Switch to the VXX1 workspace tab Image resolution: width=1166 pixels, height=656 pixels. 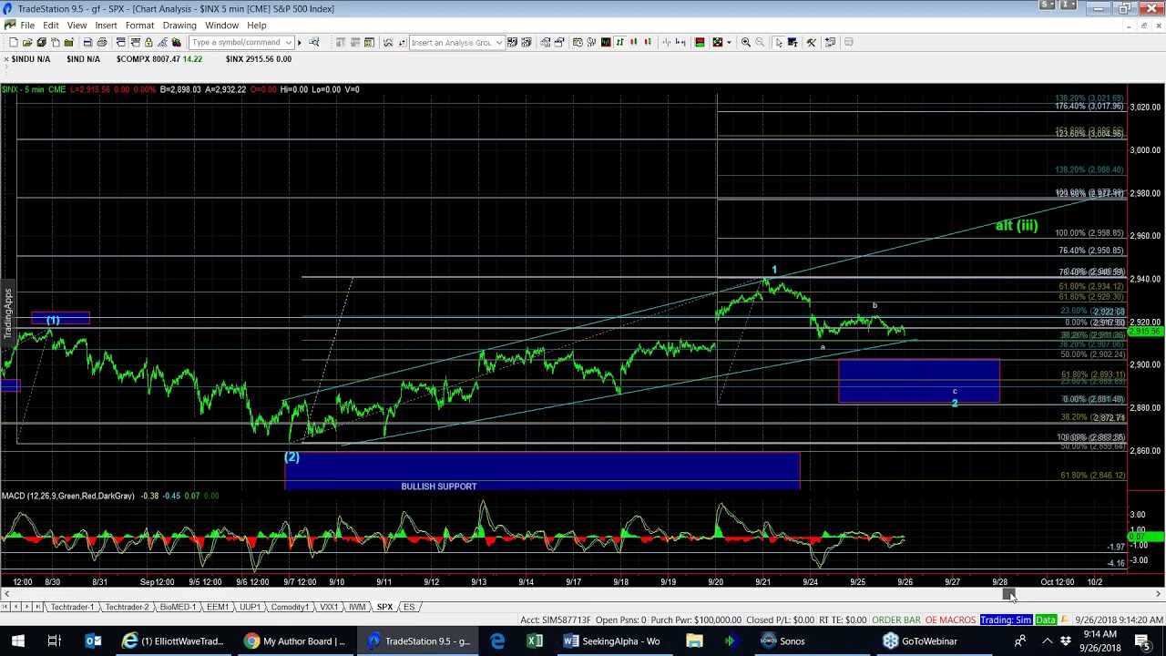pyautogui.click(x=329, y=607)
